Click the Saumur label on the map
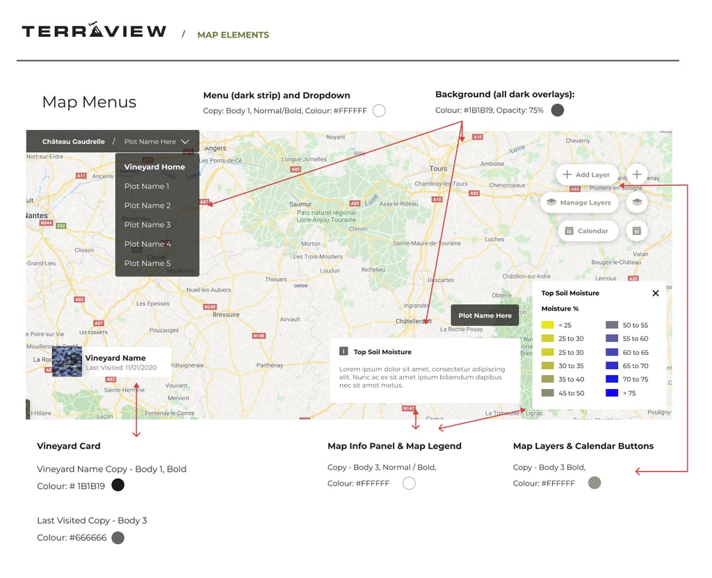Viewport: 712px width, 578px height. [300, 204]
